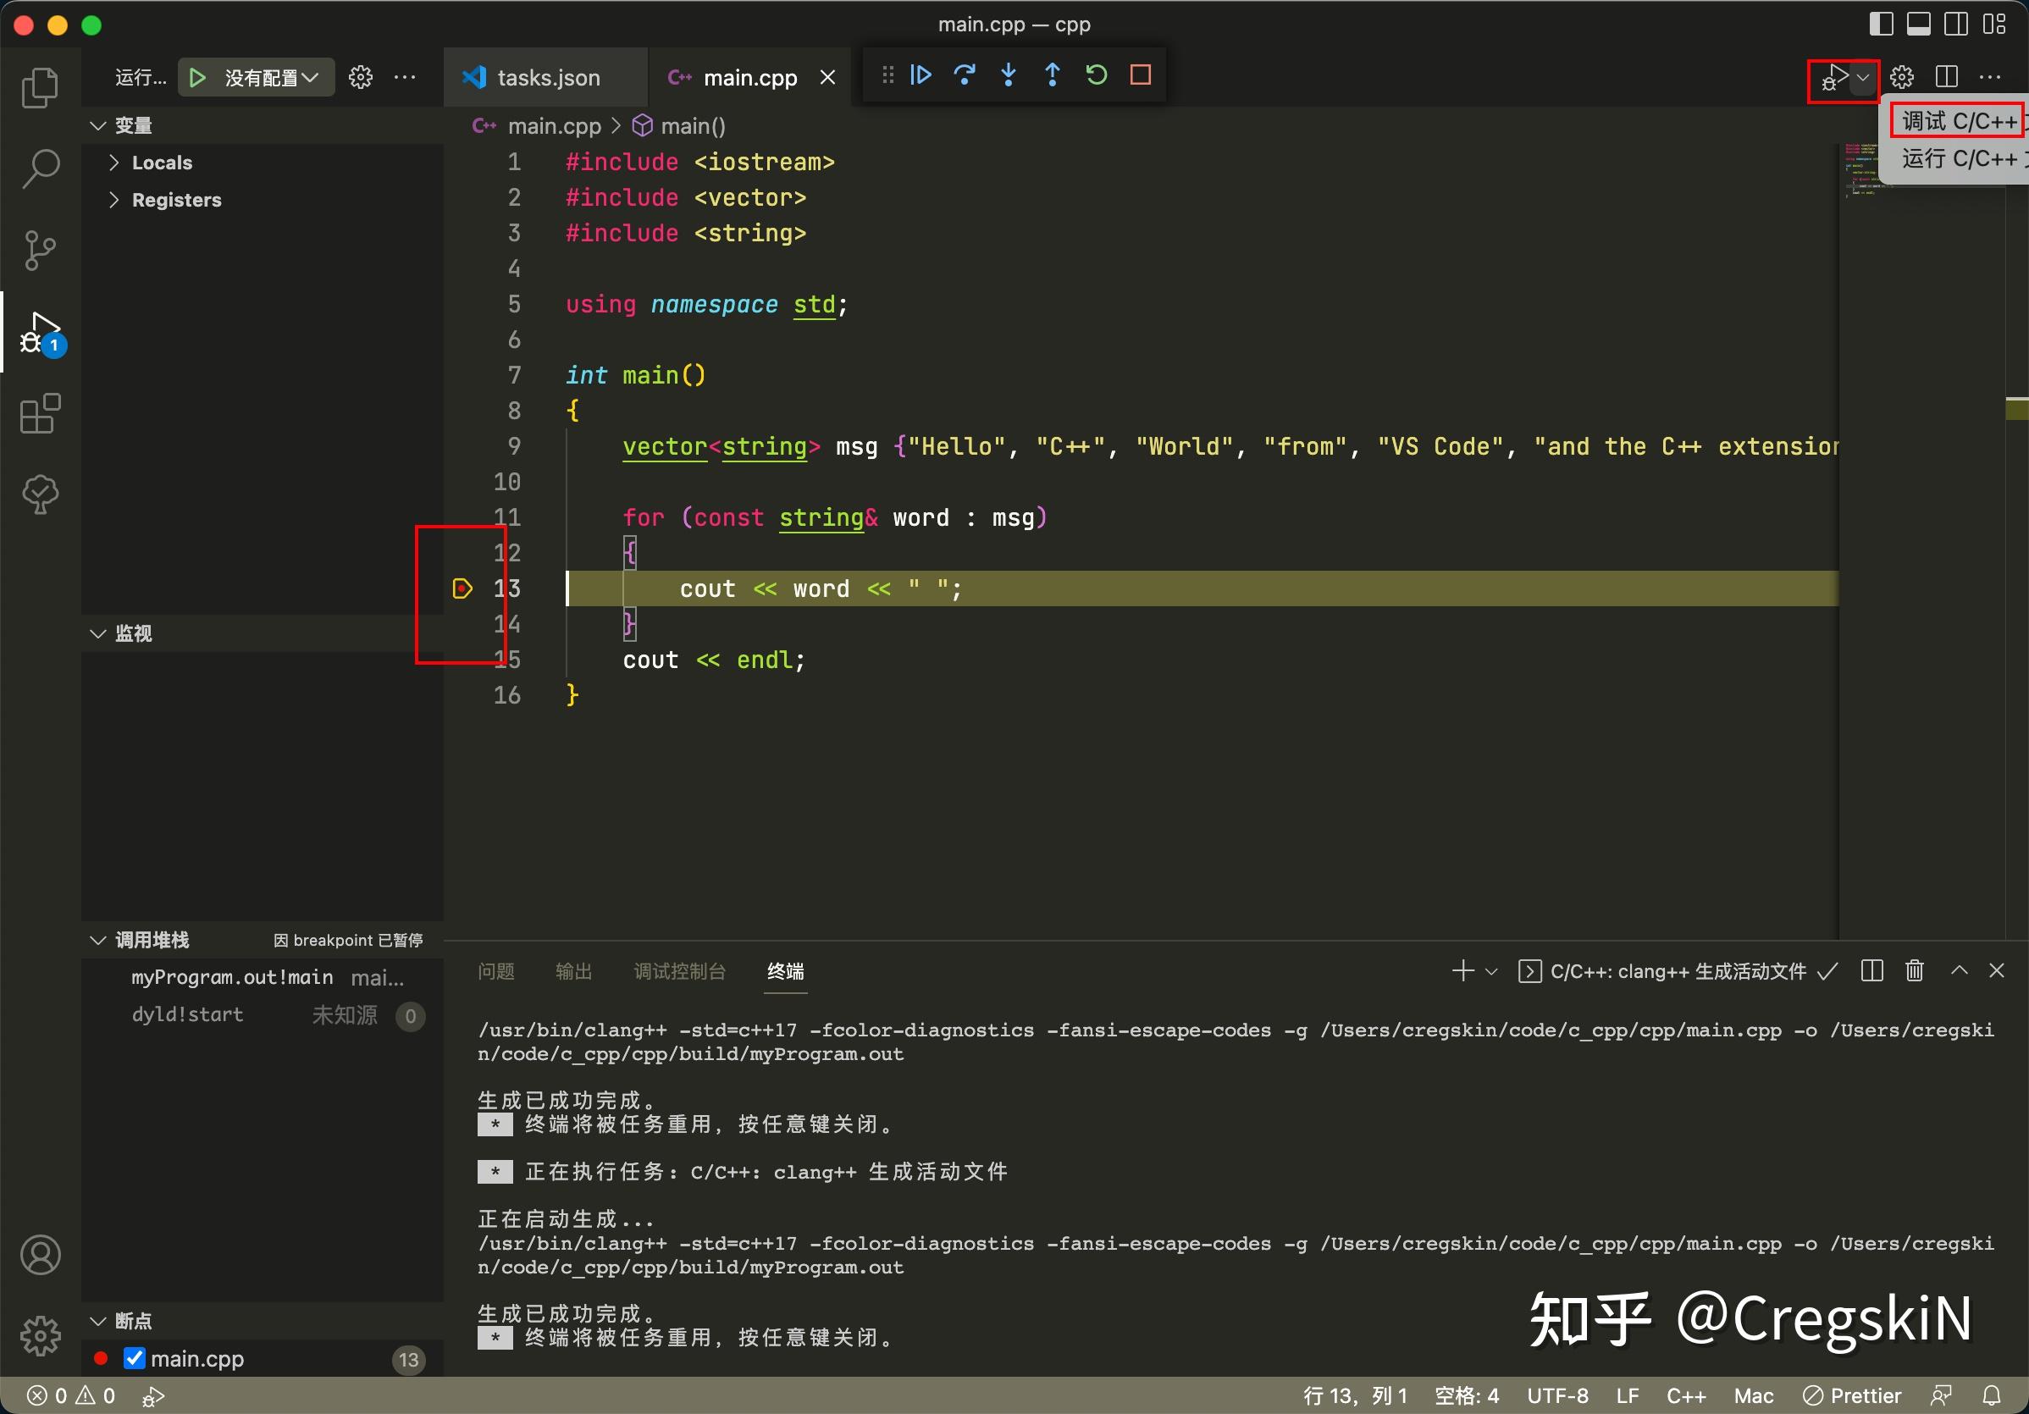Toggle Prettier in the status bar
Viewport: 2029px width, 1414px height.
pos(1852,1395)
